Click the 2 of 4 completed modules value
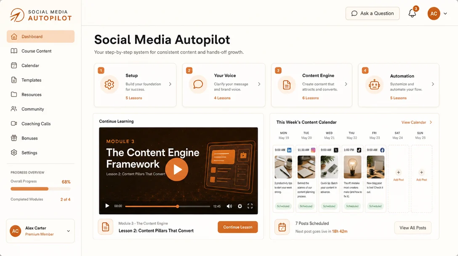This screenshot has width=458, height=256. click(x=65, y=199)
